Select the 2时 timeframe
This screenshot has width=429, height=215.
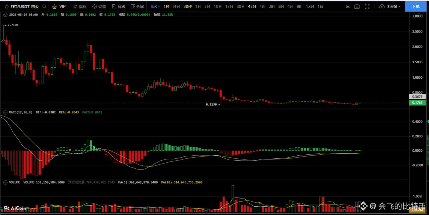coord(272,6)
